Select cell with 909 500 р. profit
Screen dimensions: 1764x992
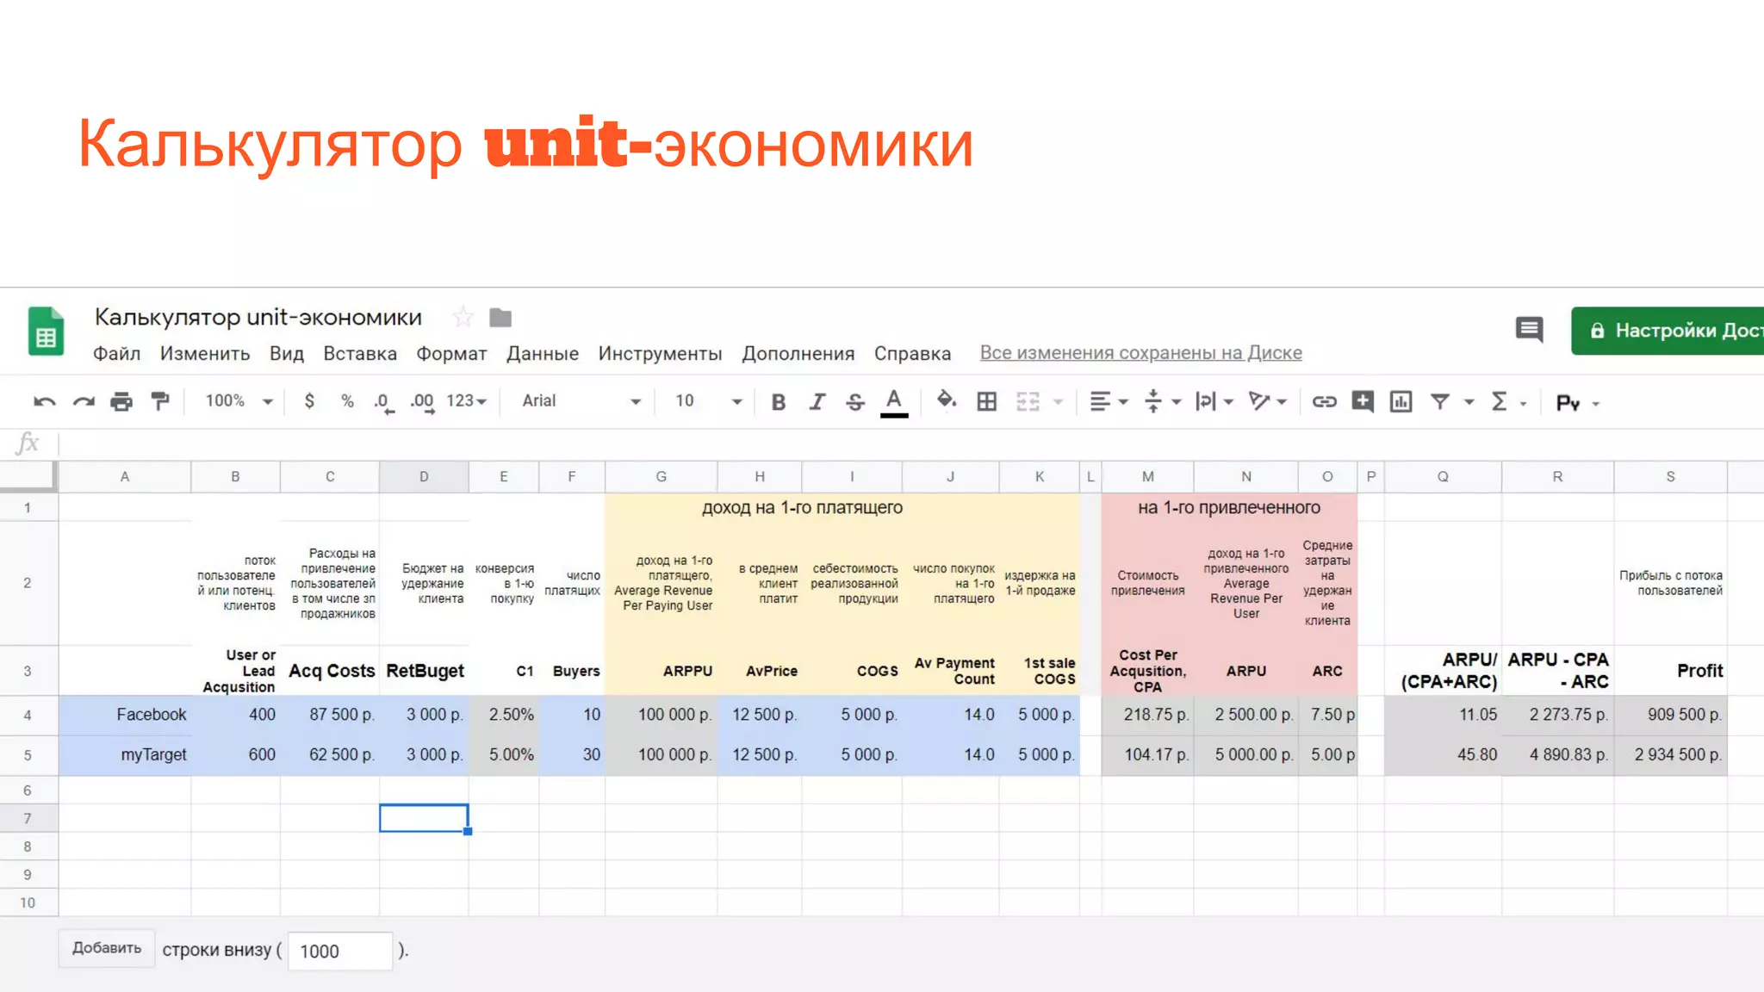point(1670,716)
